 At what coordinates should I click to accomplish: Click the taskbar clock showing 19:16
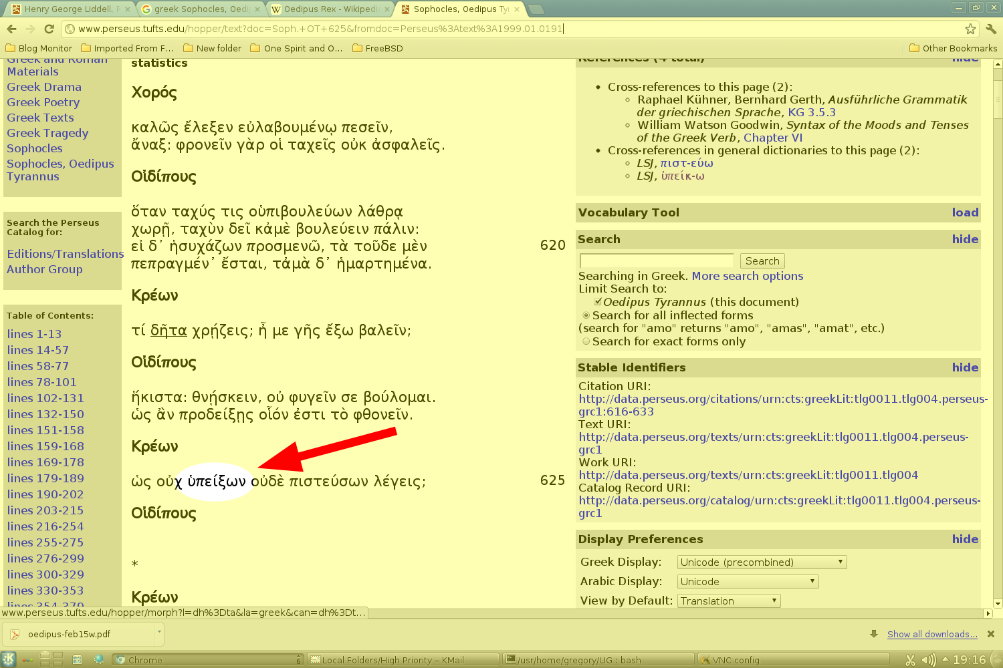tap(970, 660)
